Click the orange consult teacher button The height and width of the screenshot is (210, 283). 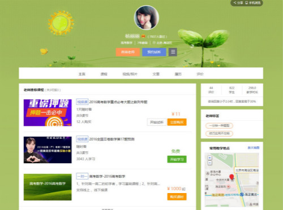click(128, 52)
